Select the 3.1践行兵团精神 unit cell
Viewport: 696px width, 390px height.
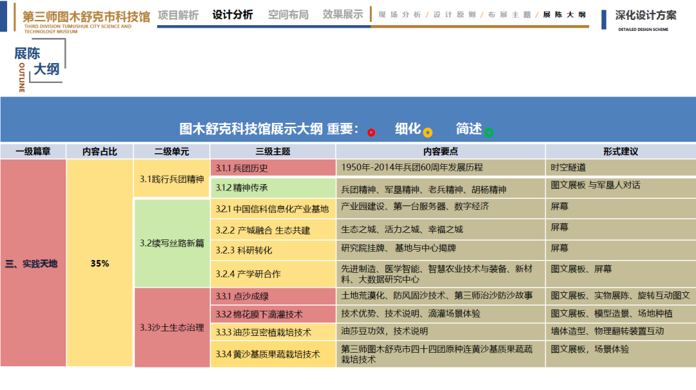172,179
